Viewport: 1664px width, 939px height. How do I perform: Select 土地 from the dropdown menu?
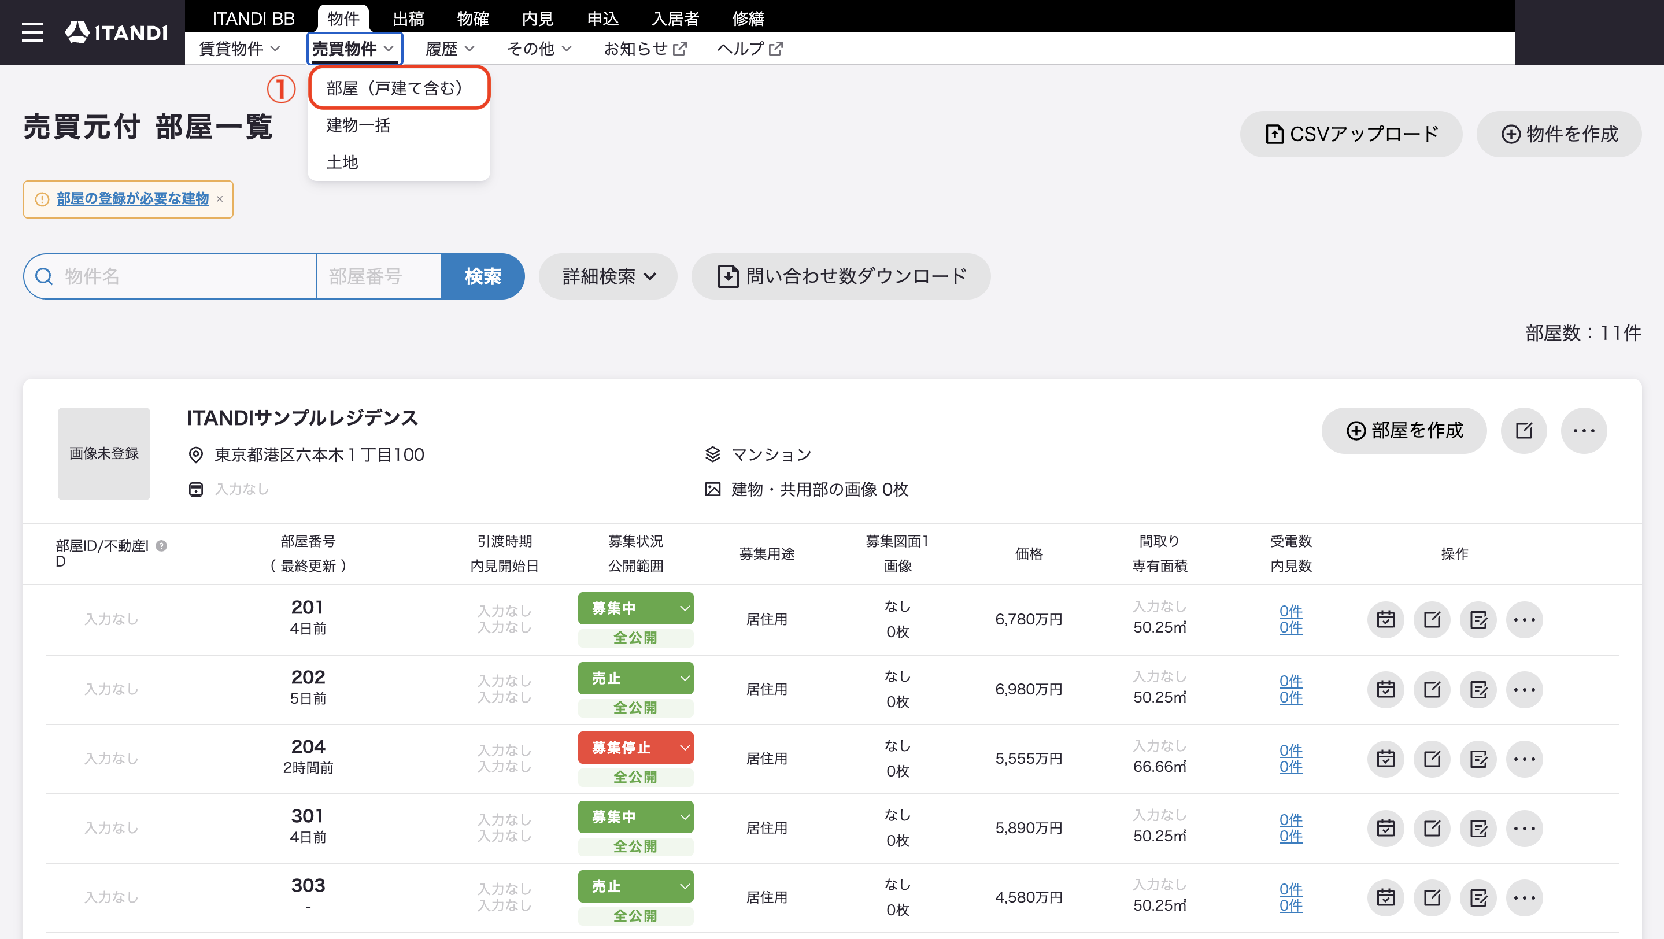point(342,162)
